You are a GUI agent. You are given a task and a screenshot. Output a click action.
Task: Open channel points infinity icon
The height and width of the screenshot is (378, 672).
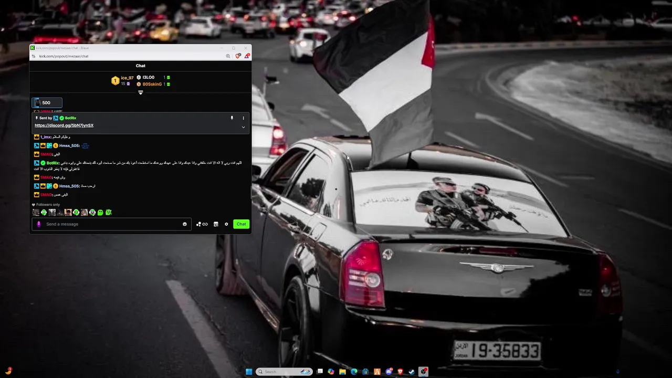click(202, 224)
